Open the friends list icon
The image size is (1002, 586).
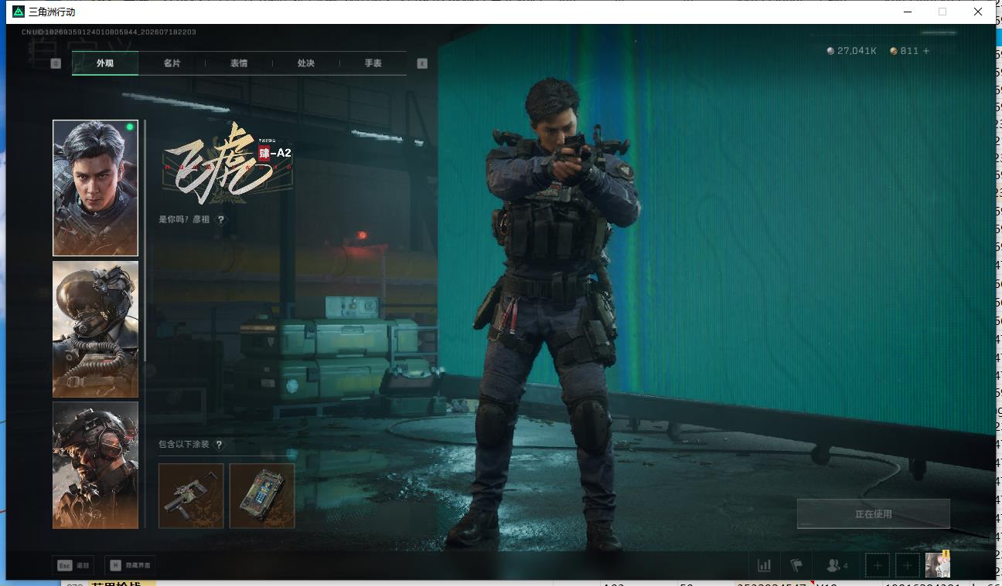click(837, 566)
